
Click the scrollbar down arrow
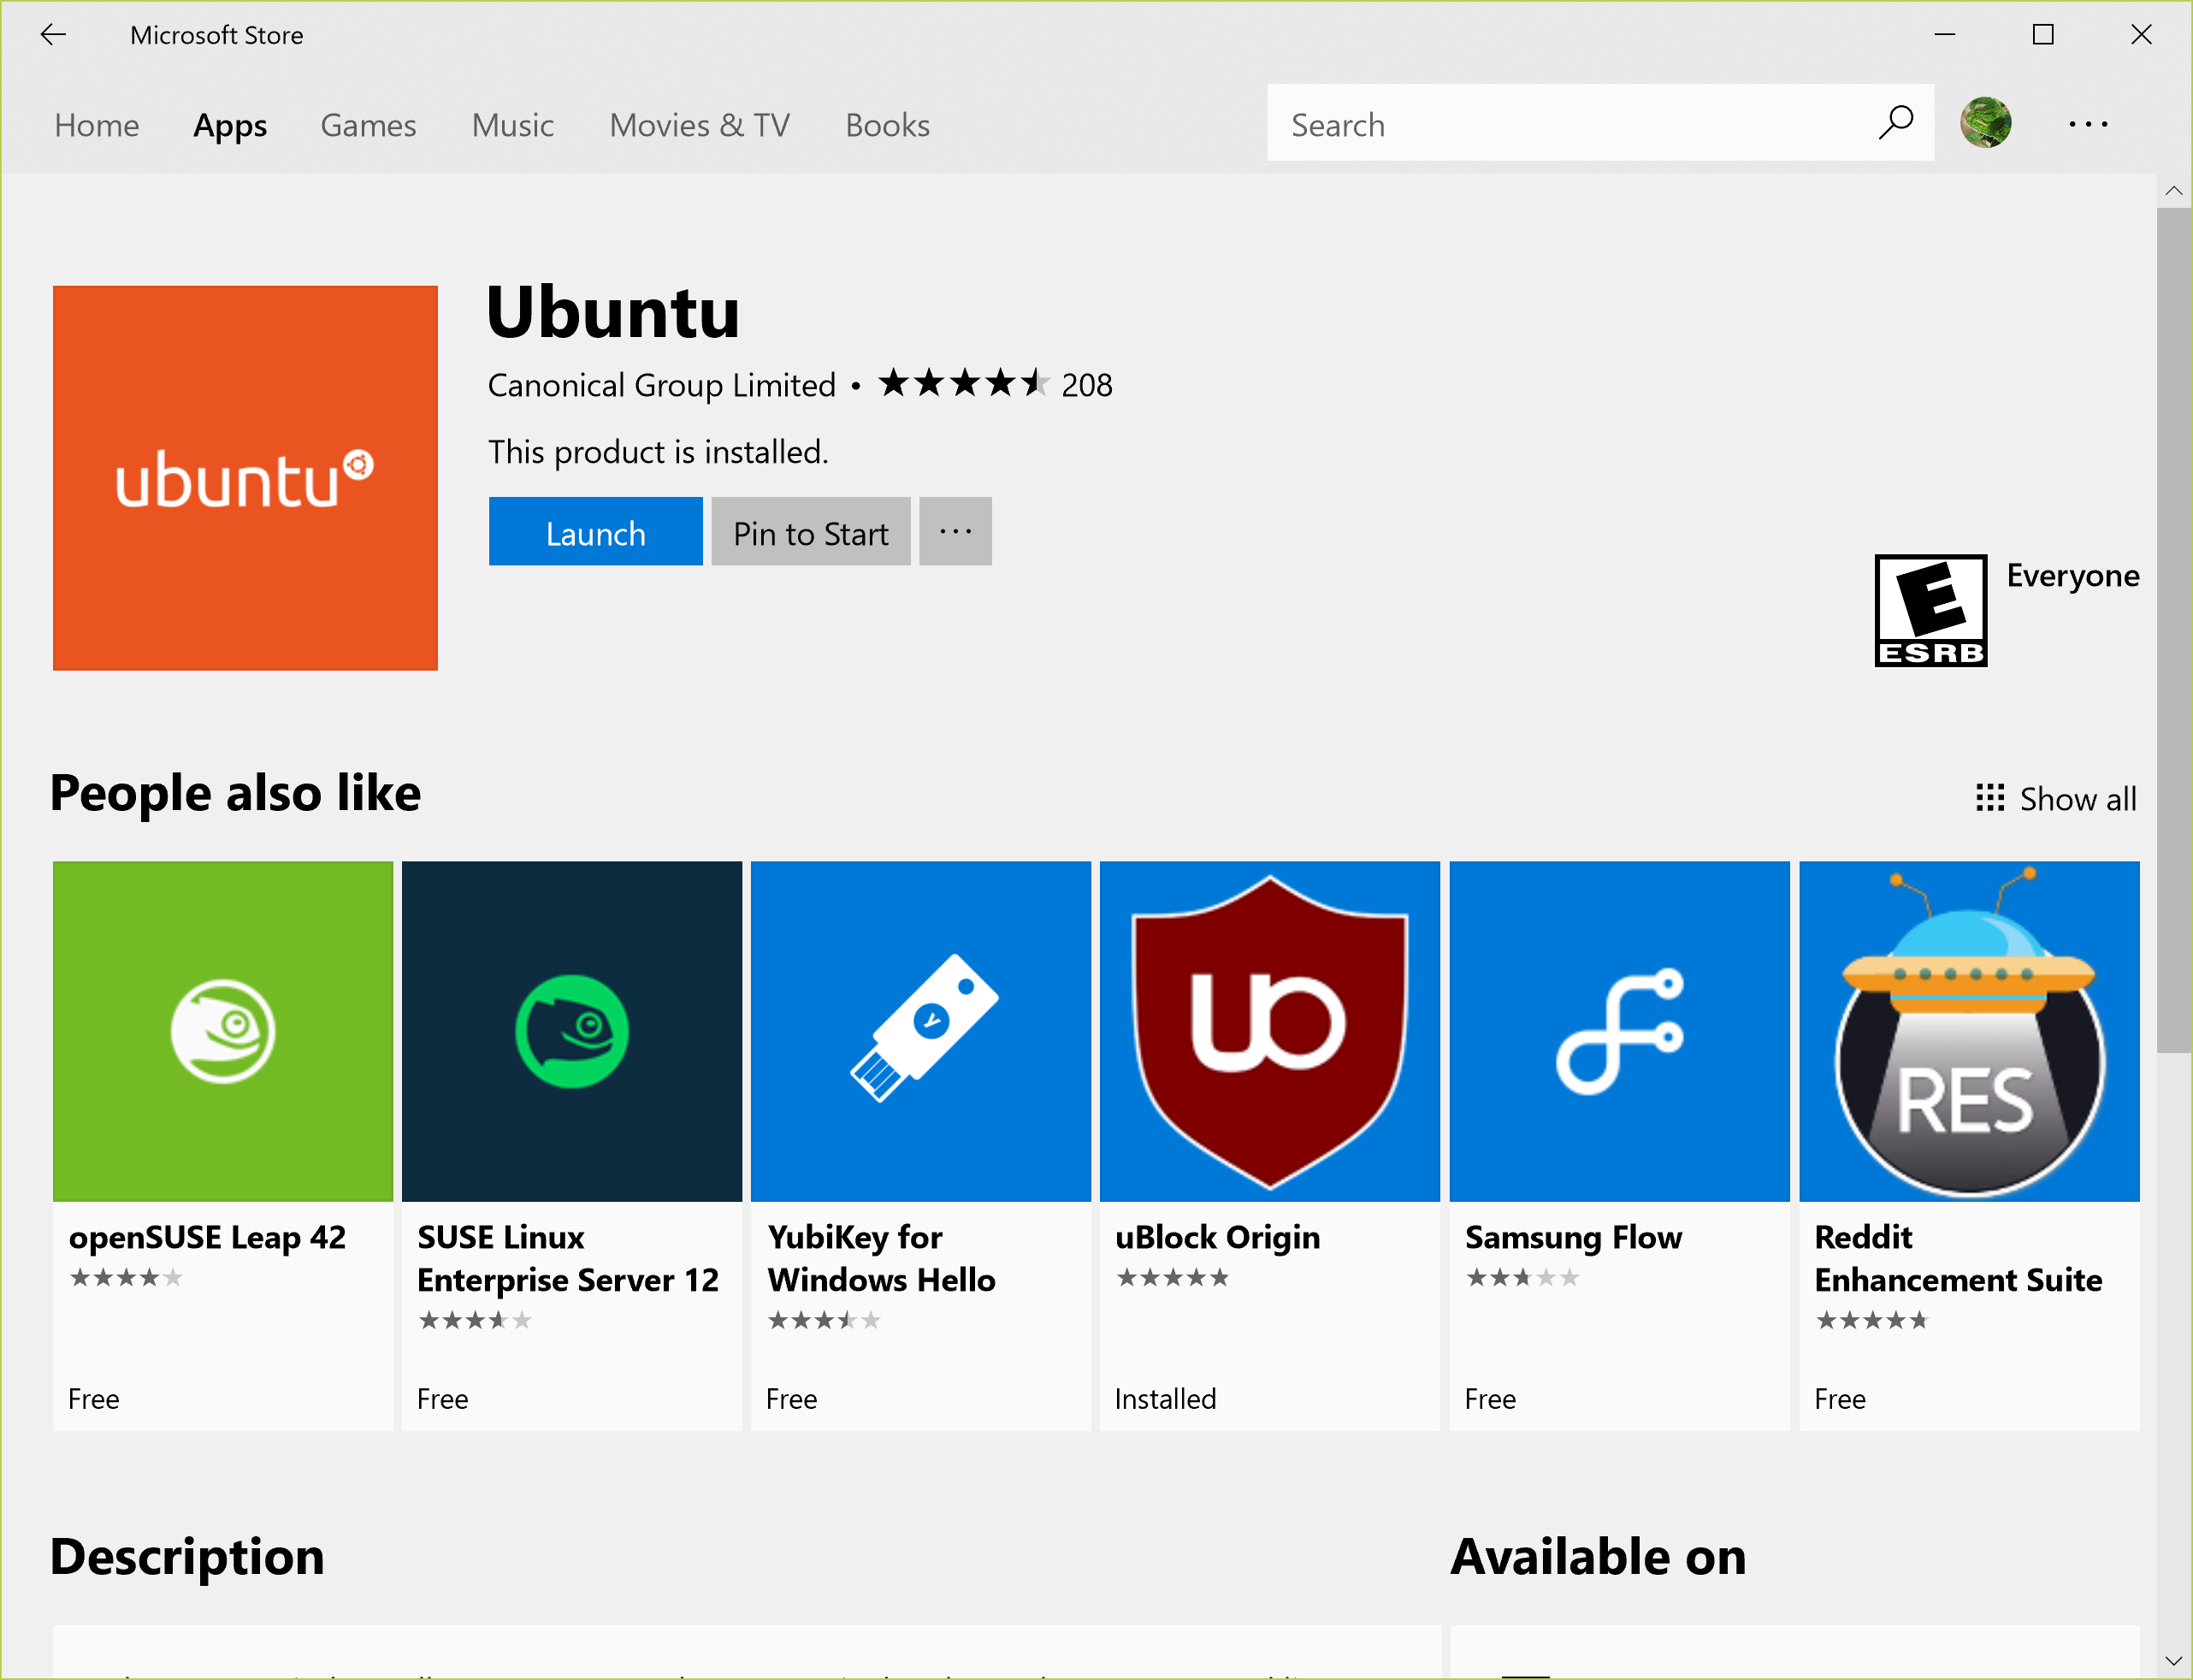point(2173,1661)
